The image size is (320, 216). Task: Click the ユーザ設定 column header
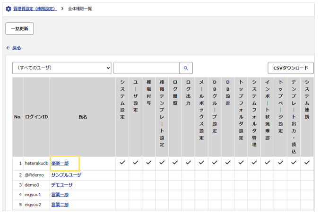(136, 117)
